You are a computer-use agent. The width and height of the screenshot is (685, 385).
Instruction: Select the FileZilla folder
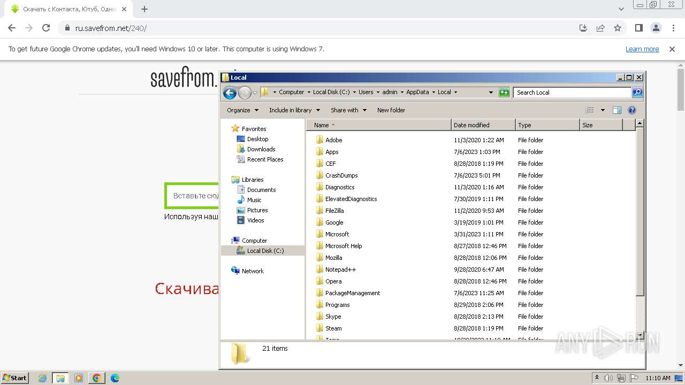334,211
